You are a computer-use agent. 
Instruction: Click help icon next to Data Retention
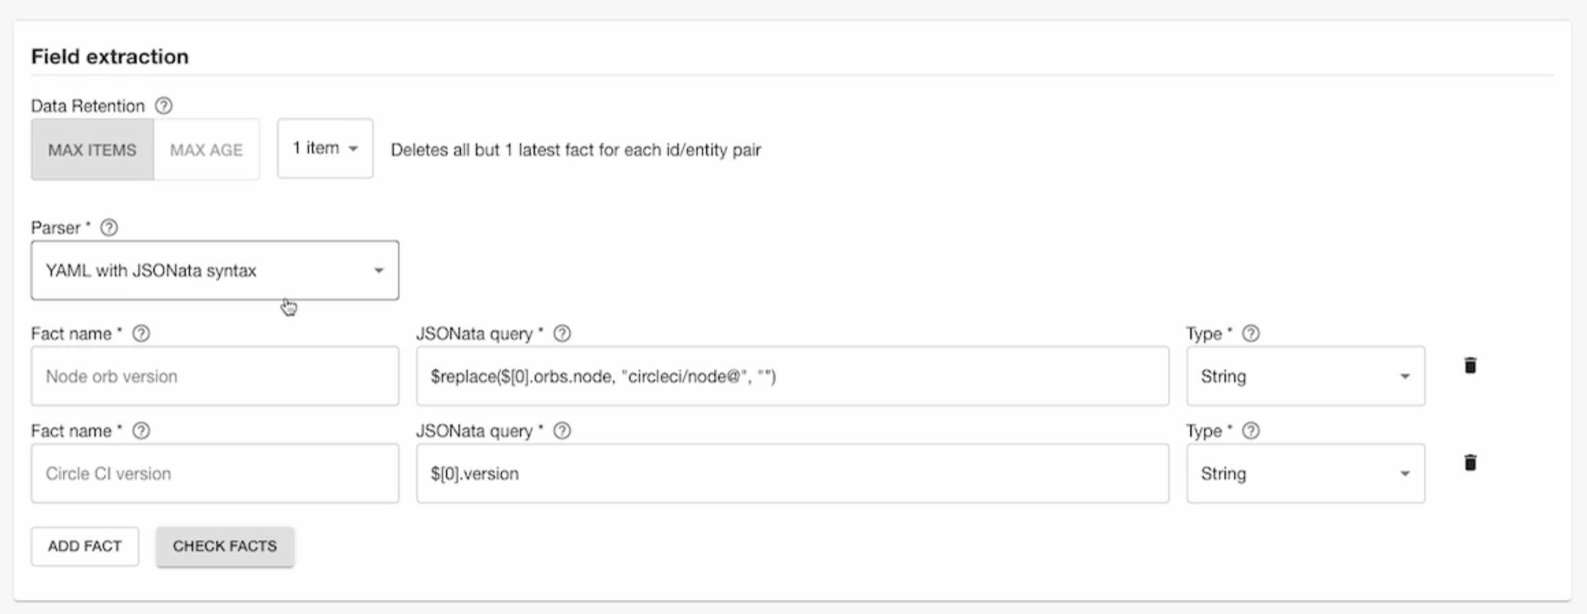[163, 106]
